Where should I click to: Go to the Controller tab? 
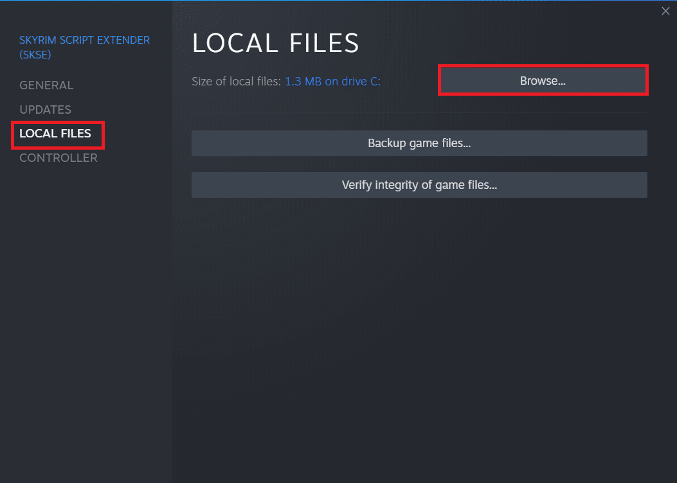pyautogui.click(x=59, y=158)
